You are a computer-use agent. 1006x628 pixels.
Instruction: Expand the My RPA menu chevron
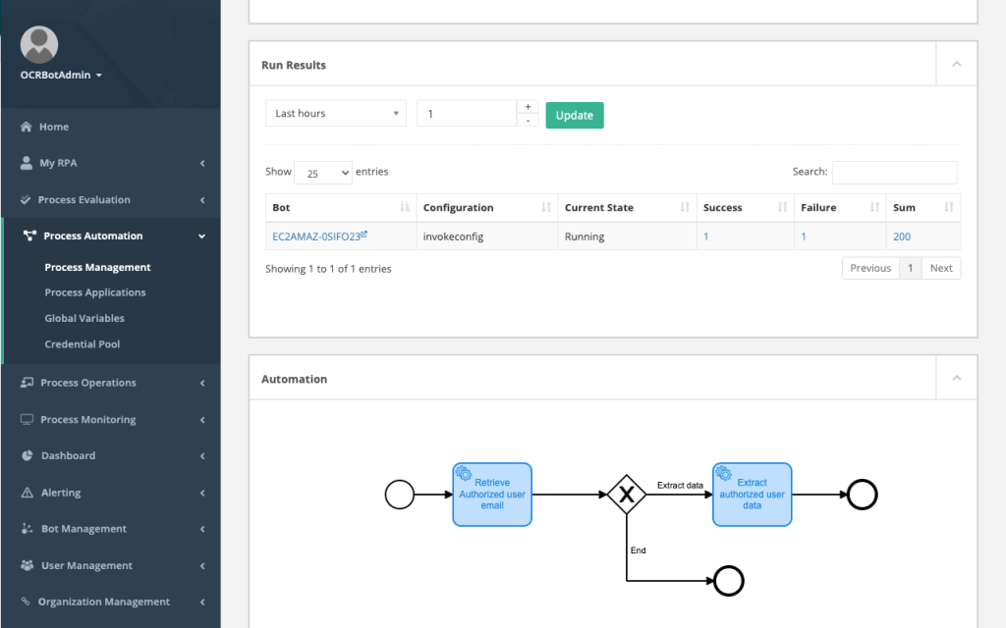pos(202,164)
